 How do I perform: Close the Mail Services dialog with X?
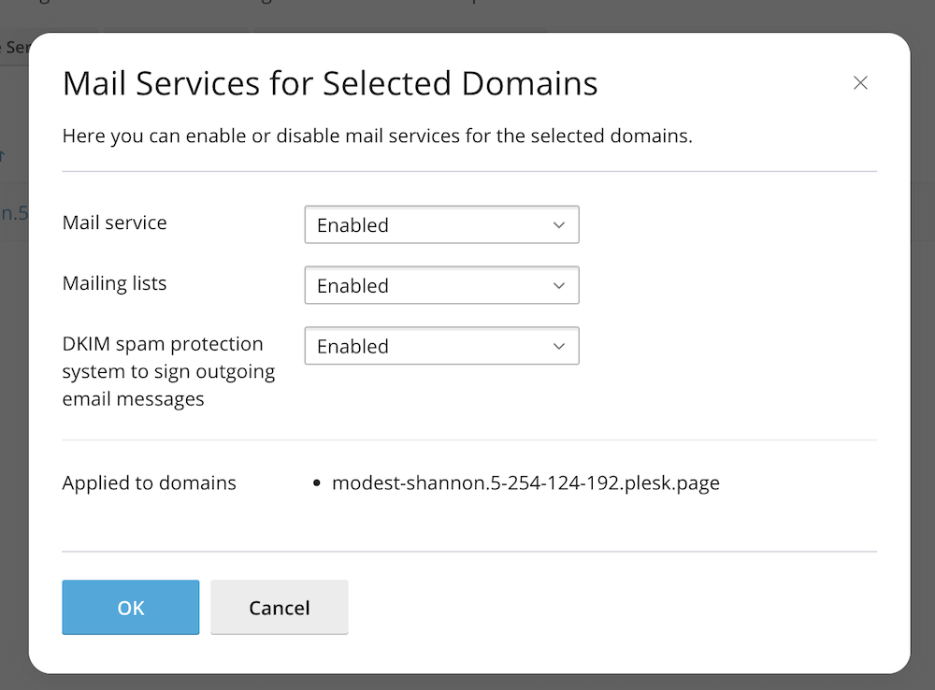(860, 83)
